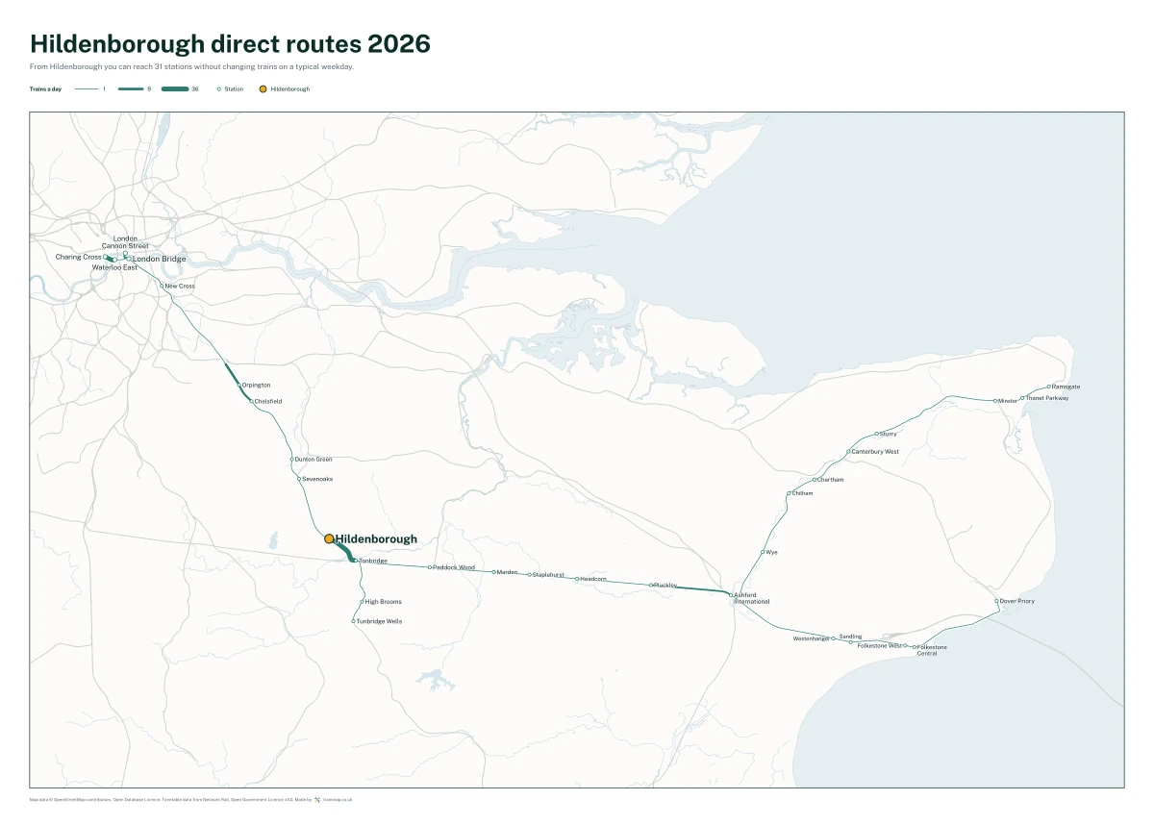Click the 'Canterbury West' station label
Image resolution: width=1154 pixels, height=825 pixels.
pyautogui.click(x=876, y=452)
